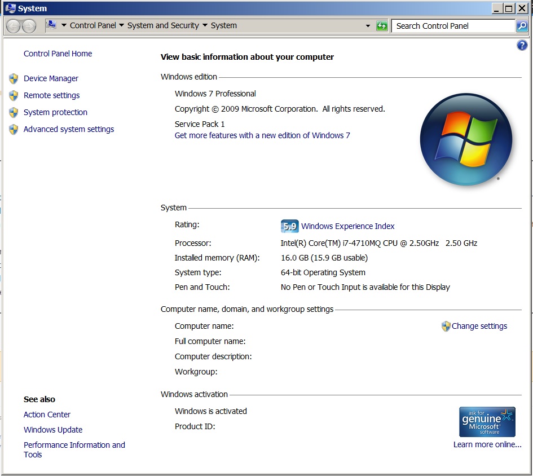Viewport: 533px width, 476px height.
Task: Click the shield icon next to Change settings
Action: click(446, 327)
